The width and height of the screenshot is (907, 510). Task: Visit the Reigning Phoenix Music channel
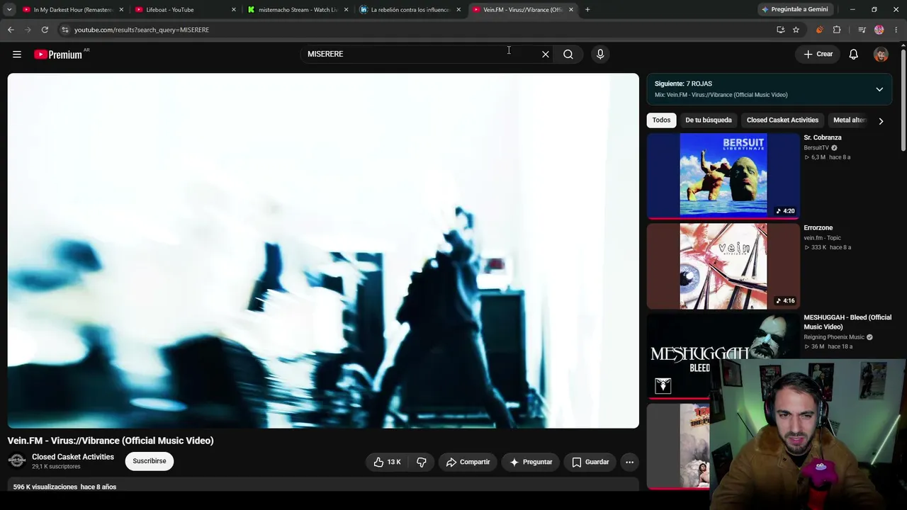[x=834, y=337]
